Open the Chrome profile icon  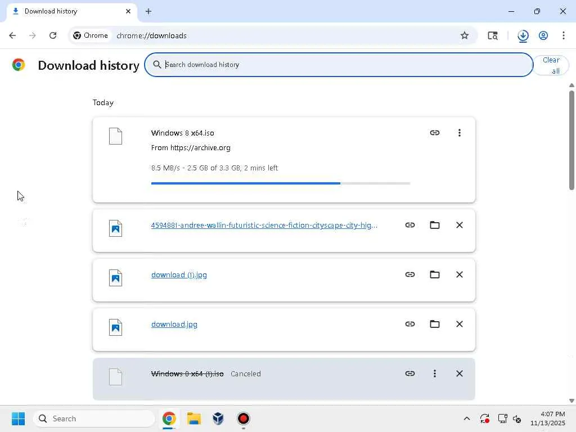[543, 35]
